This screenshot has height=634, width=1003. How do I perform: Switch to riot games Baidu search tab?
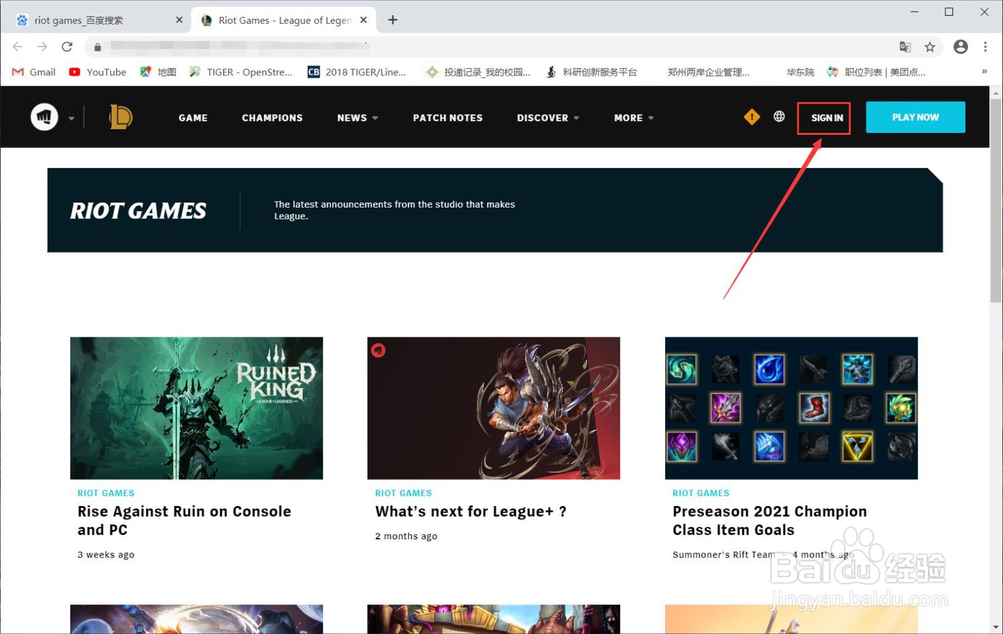point(94,20)
